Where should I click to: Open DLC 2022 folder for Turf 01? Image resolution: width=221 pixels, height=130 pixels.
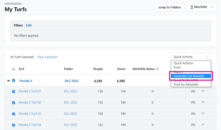[x=70, y=91]
